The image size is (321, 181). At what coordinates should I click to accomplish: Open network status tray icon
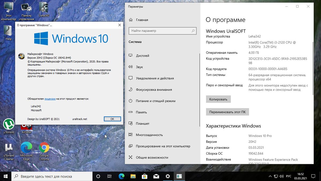click(276, 176)
